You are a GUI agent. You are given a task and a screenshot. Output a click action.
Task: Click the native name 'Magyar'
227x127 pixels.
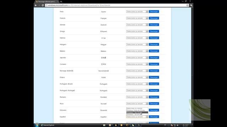(104, 45)
